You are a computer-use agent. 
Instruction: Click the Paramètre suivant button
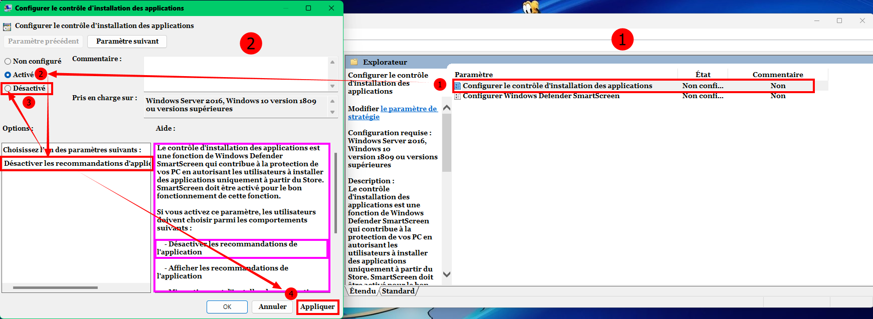coord(127,41)
